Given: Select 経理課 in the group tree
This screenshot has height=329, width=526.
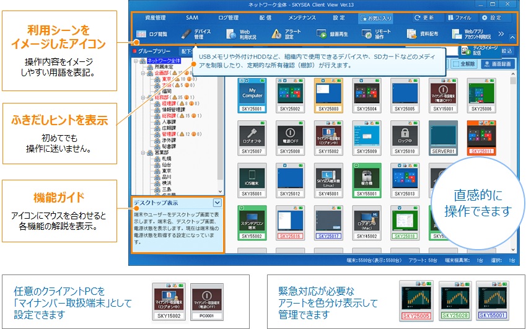Looking at the screenshot, I should tap(169, 103).
